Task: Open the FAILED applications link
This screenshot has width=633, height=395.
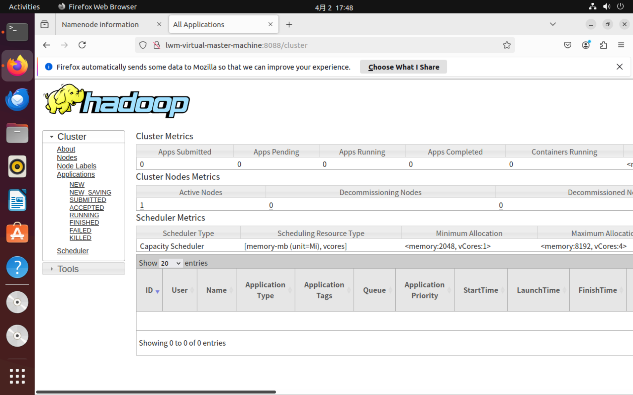Action: coord(80,230)
